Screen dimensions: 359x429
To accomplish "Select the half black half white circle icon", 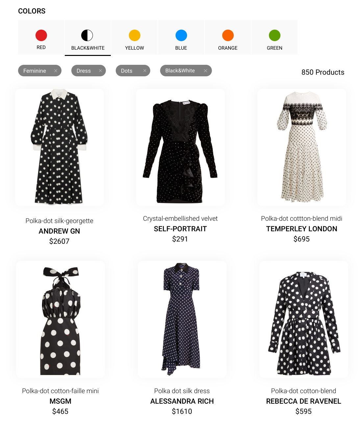I will [x=87, y=35].
